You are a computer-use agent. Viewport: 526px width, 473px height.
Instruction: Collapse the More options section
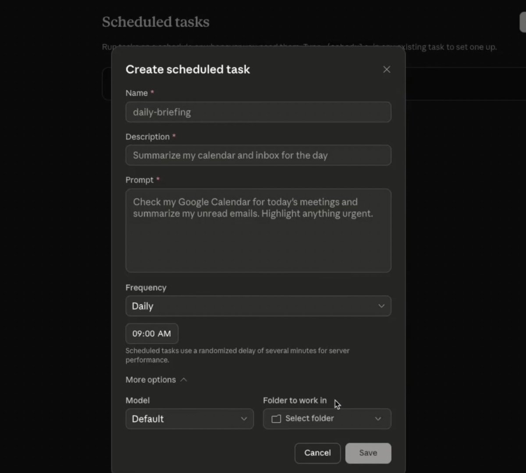[x=156, y=380]
